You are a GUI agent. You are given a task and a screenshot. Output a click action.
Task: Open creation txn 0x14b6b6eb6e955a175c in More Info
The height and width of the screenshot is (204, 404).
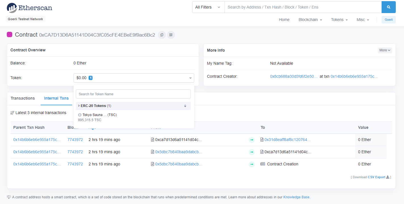pos(354,76)
